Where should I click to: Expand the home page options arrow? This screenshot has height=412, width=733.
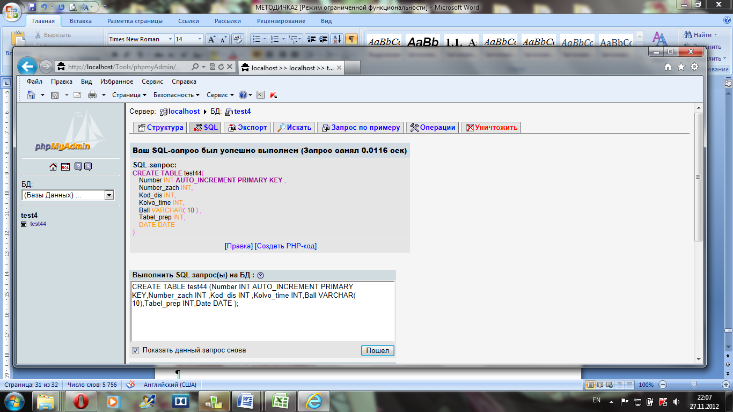(x=43, y=95)
